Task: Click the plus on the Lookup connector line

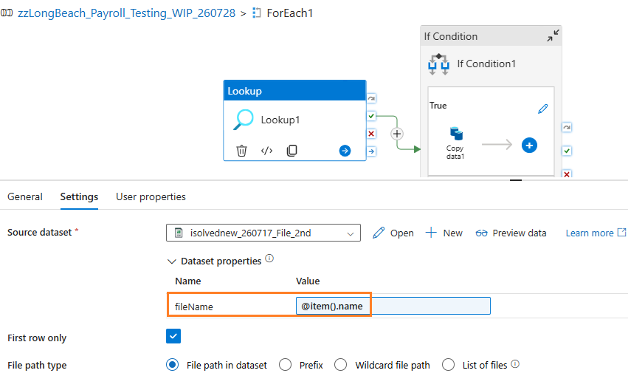Action: [397, 134]
